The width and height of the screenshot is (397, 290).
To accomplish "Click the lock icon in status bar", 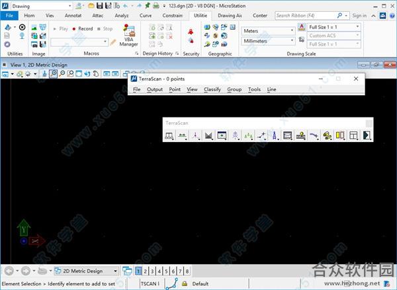I will coord(185,283).
